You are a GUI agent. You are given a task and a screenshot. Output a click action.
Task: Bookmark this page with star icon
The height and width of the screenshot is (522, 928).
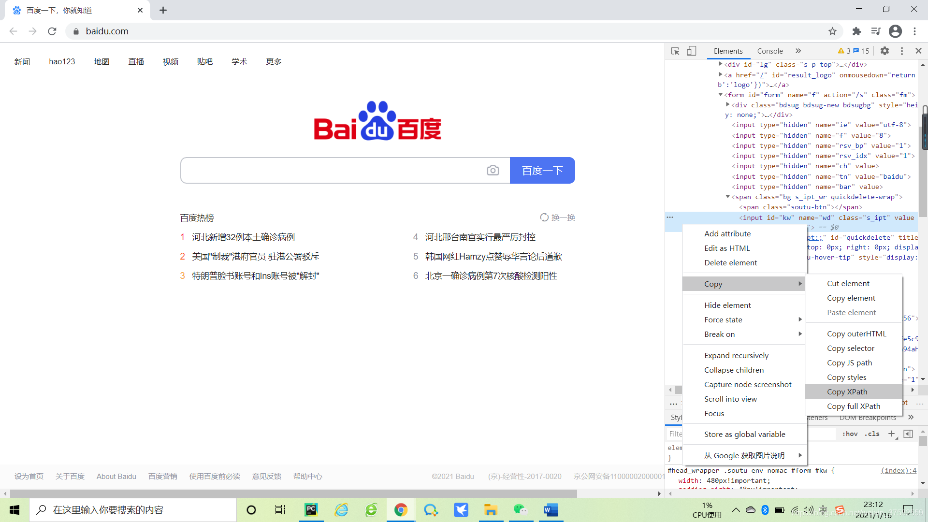832,31
